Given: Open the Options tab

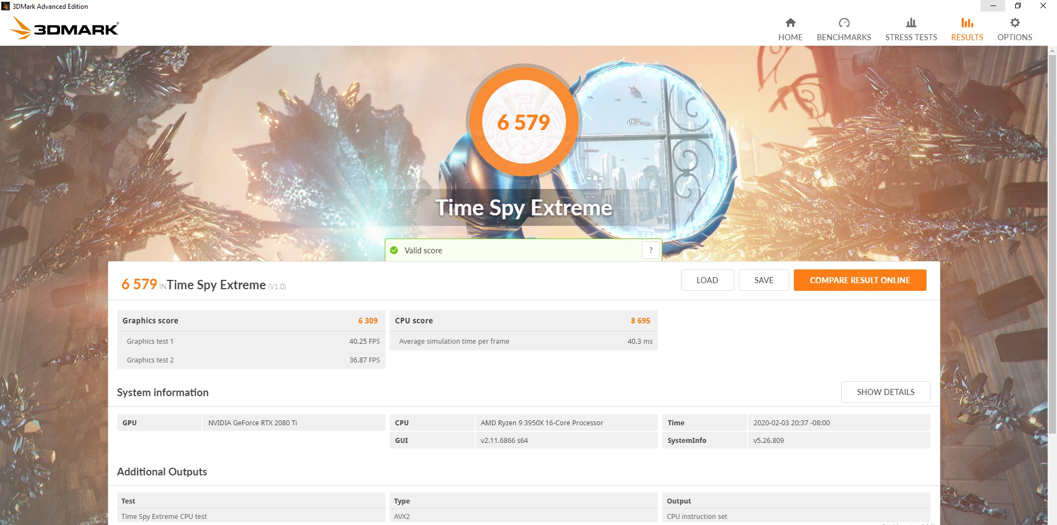Looking at the screenshot, I should 1015,30.
